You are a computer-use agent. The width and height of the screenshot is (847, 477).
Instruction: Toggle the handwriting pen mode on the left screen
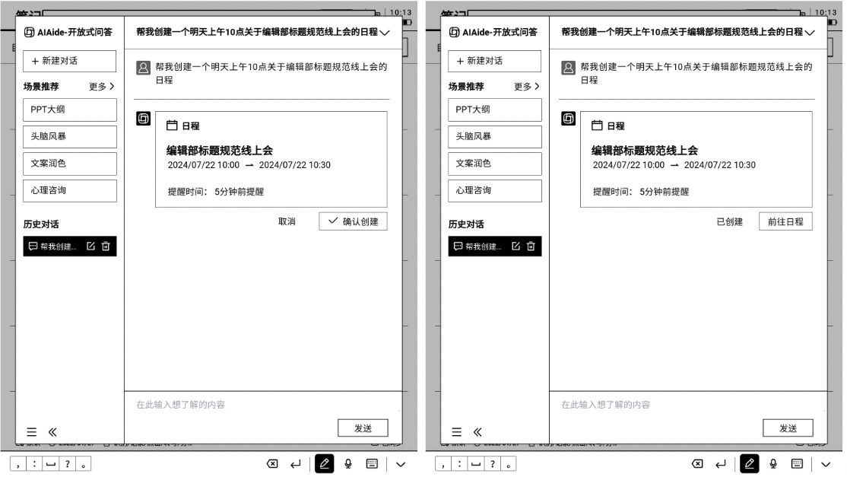325,463
